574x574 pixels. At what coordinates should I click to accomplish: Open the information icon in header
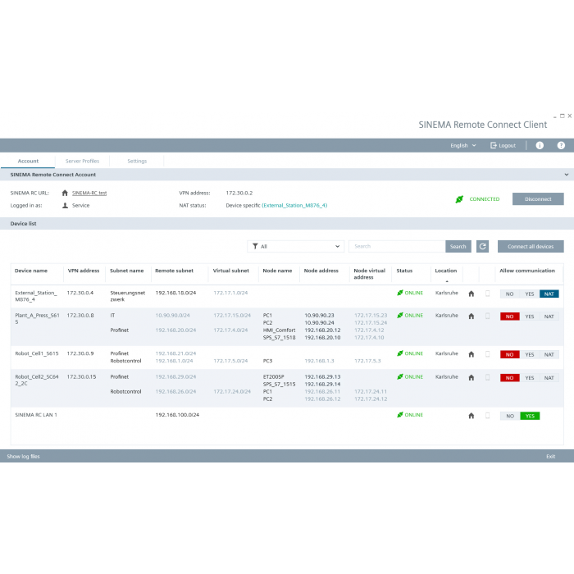[540, 145]
